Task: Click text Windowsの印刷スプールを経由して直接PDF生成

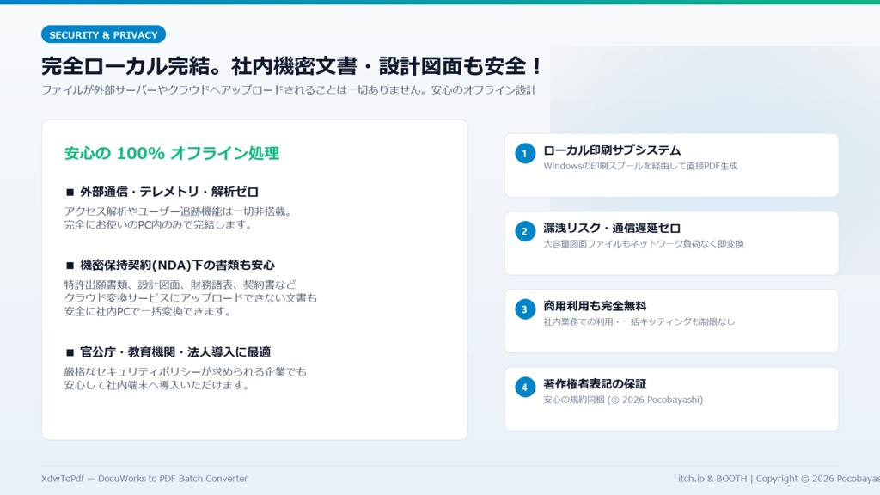Action: coord(640,166)
